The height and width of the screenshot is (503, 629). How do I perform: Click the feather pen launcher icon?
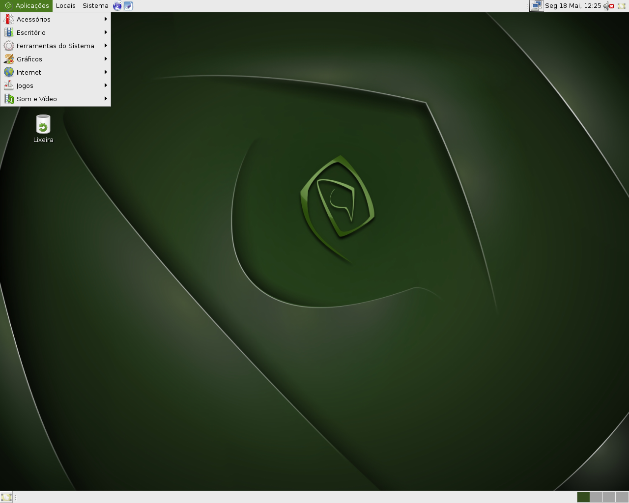(128, 6)
